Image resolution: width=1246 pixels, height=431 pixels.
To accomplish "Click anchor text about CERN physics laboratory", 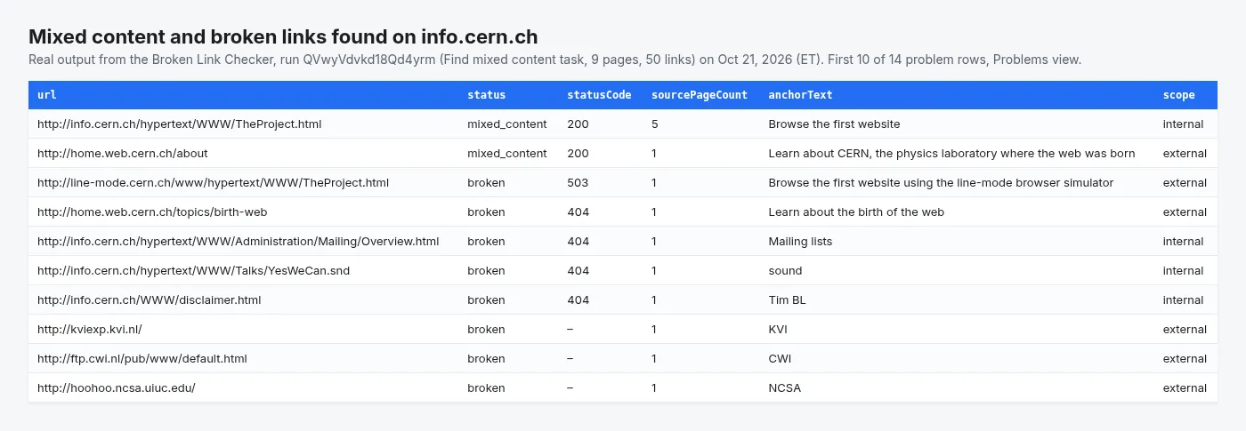I will click(951, 154).
